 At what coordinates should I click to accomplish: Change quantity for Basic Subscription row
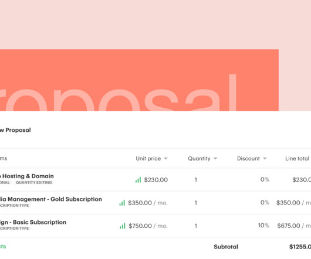(x=196, y=226)
